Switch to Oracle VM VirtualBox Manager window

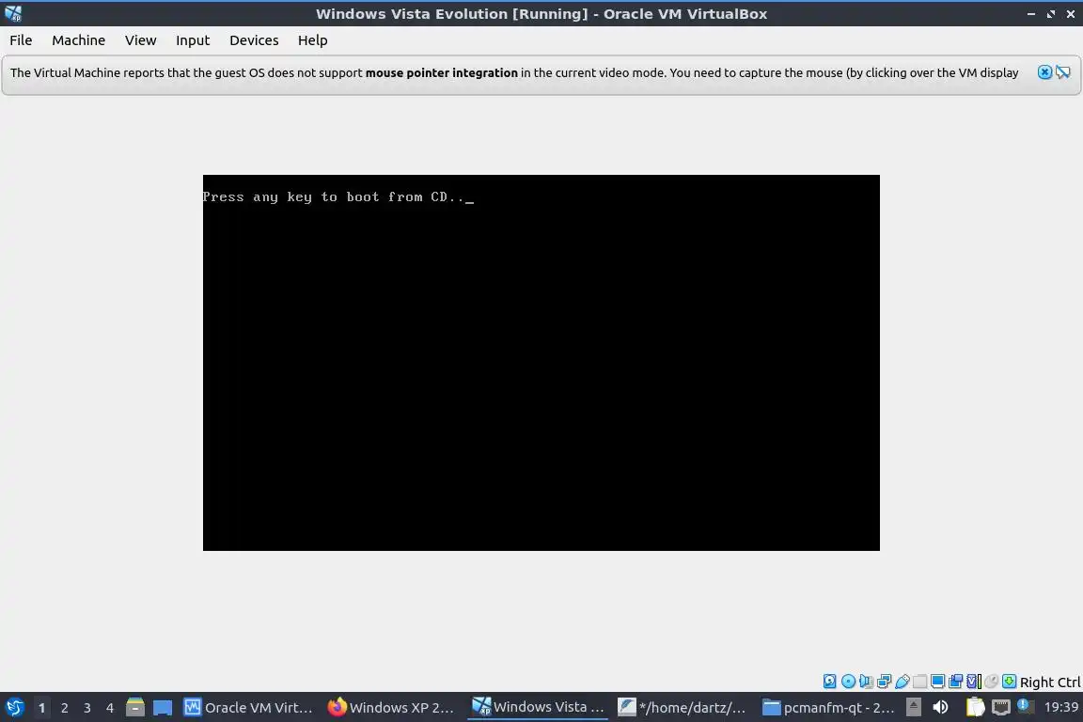pos(248,708)
